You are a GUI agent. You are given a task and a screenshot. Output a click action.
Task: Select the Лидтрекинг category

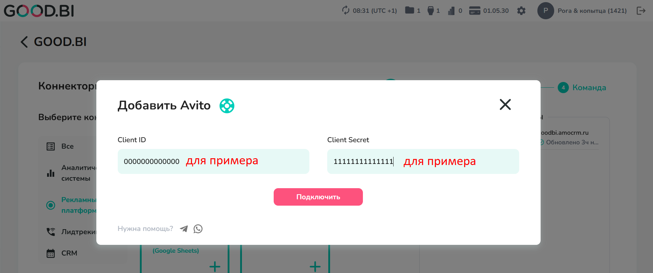[79, 232]
